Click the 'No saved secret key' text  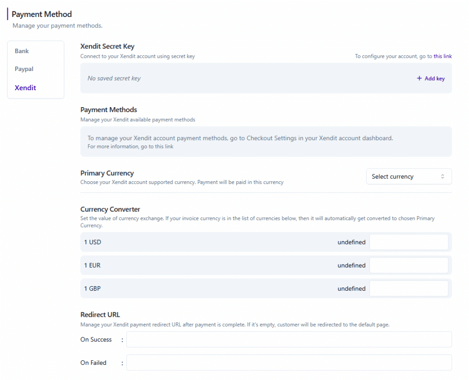[x=114, y=78]
